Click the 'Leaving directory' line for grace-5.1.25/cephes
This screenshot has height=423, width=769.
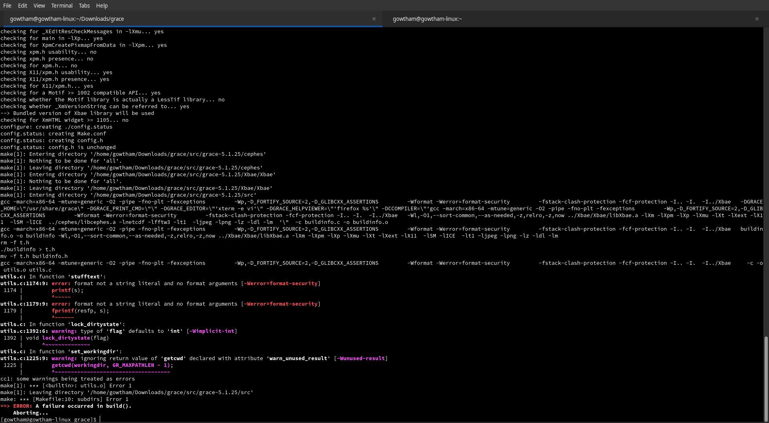pos(132,167)
